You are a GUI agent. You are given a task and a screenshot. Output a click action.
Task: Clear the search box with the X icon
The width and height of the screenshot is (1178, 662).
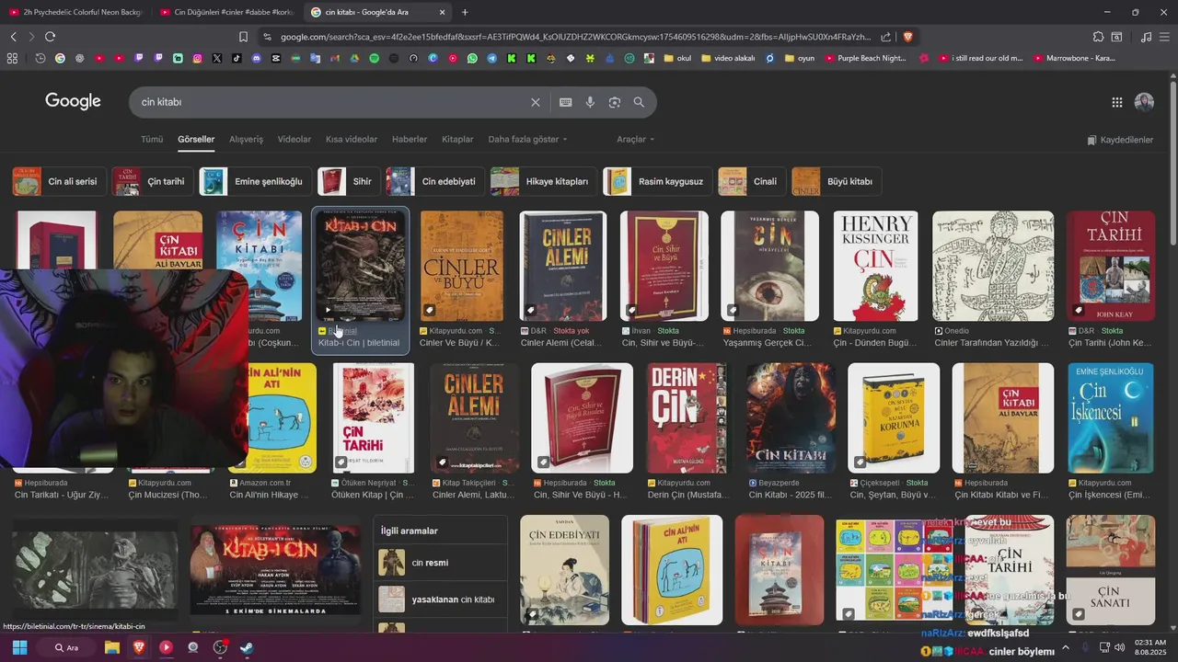[536, 102]
